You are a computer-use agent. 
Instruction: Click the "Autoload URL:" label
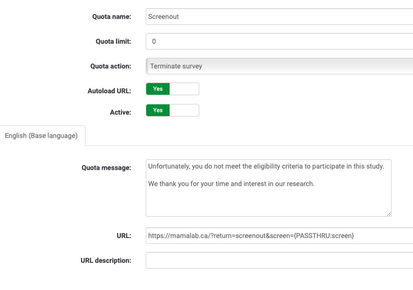pyautogui.click(x=109, y=91)
